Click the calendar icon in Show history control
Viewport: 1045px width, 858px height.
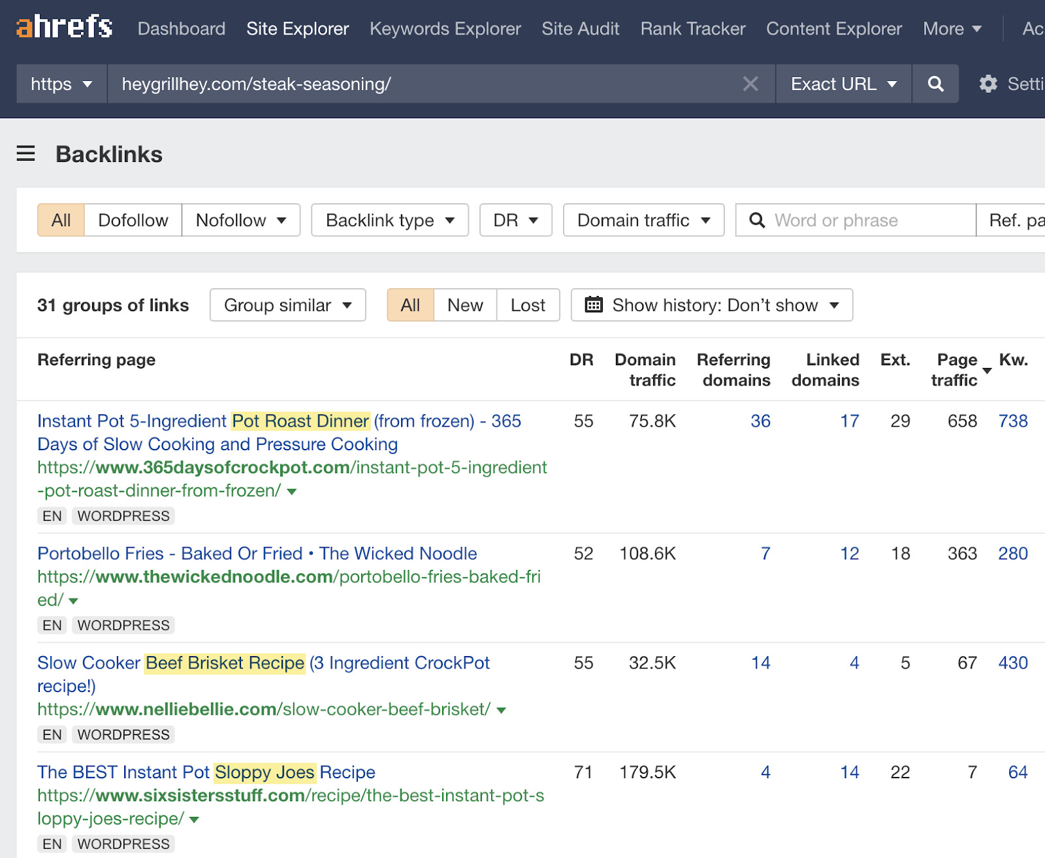coord(593,305)
